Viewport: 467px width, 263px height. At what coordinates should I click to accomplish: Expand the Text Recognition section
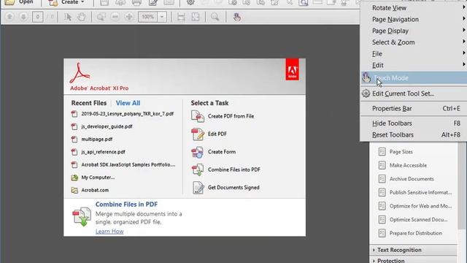coord(414,250)
